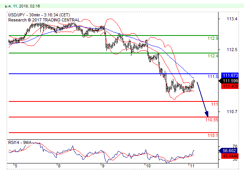Select the red 110.55 support label
Screen dimensions: 244x174
[211, 120]
